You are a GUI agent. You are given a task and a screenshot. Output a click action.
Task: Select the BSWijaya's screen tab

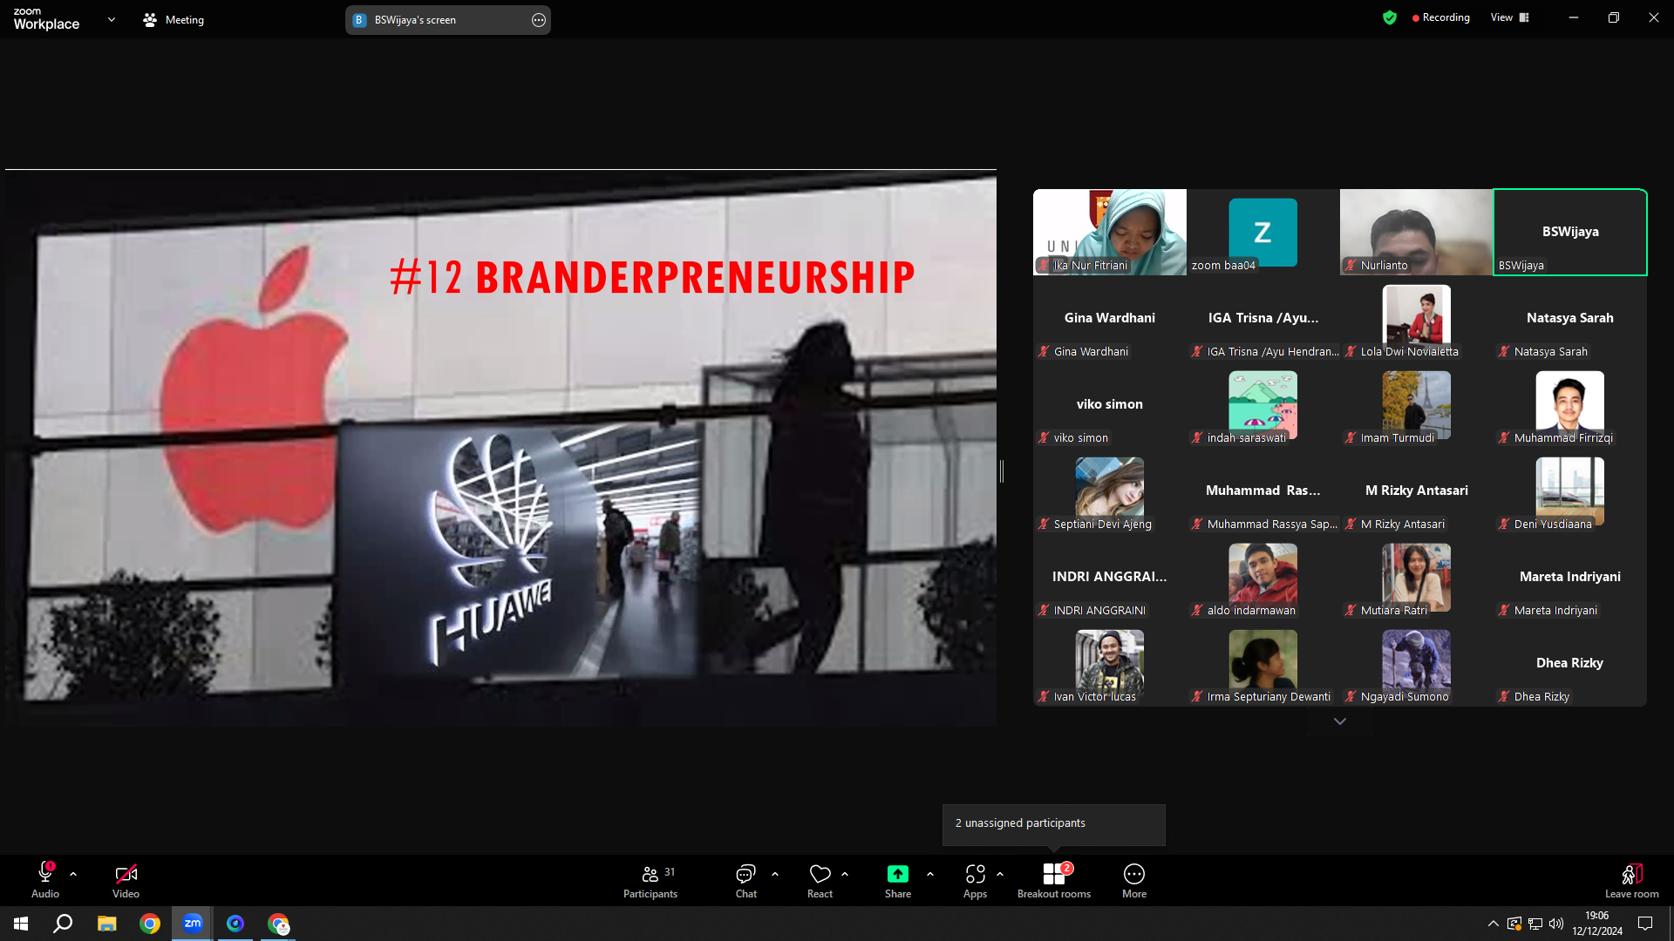[447, 20]
